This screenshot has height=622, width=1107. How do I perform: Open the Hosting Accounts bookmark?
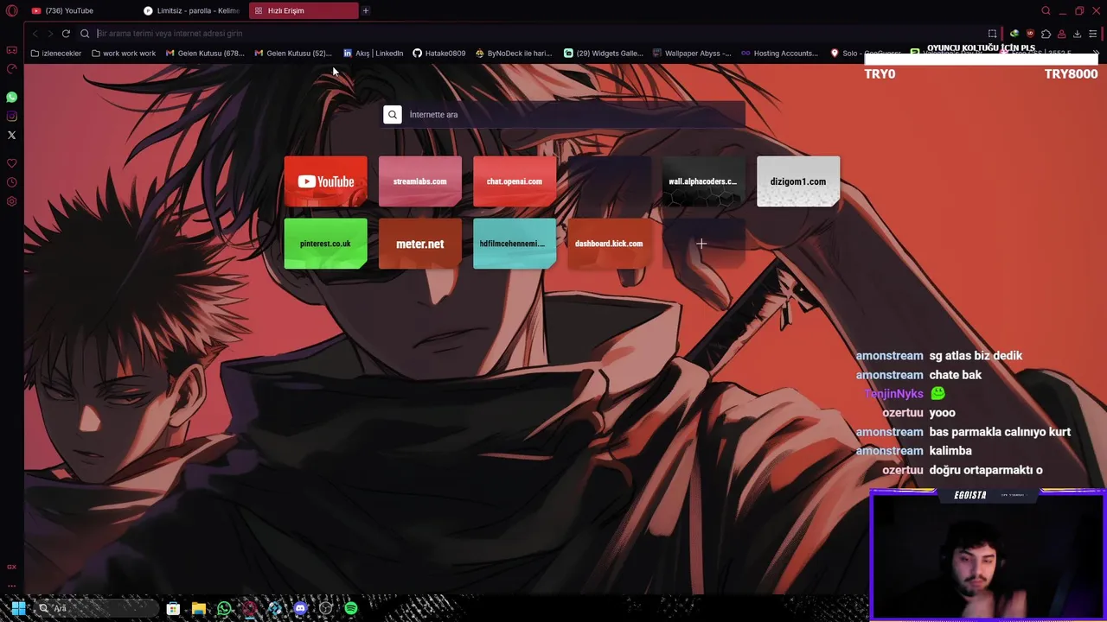click(x=780, y=54)
